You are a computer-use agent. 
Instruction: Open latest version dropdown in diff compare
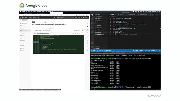48,30
